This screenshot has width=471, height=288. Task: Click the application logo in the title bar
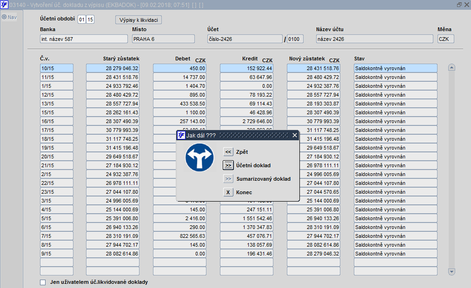[x=4, y=5]
